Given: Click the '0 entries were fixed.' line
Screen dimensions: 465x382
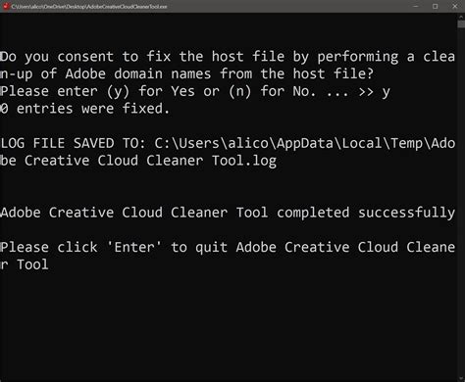Looking at the screenshot, I should [84, 109].
